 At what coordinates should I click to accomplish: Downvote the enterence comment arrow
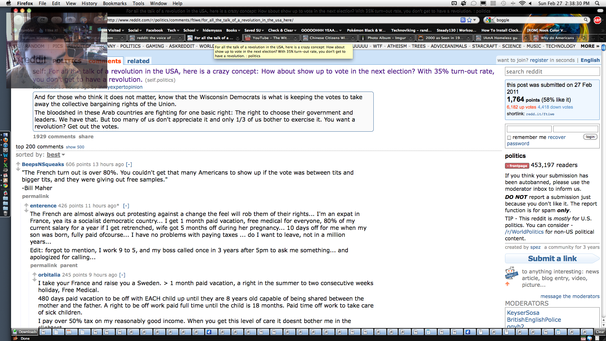tap(26, 211)
